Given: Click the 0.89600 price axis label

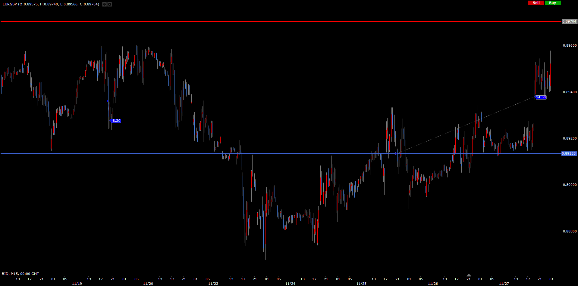Looking at the screenshot, I should 570,45.
